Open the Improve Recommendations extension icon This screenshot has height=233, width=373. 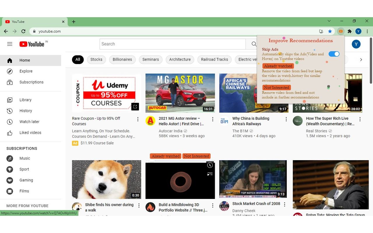click(x=341, y=31)
